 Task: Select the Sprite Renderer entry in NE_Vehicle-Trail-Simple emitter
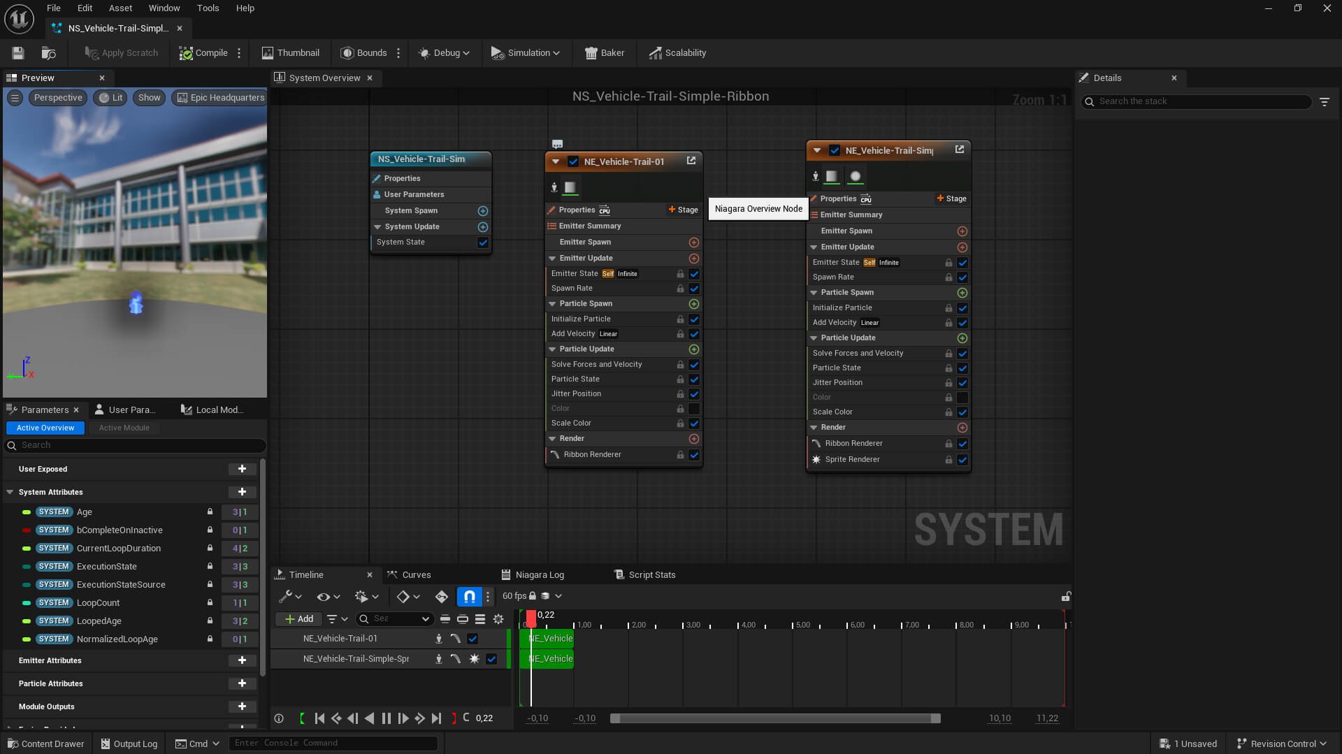pyautogui.click(x=853, y=459)
